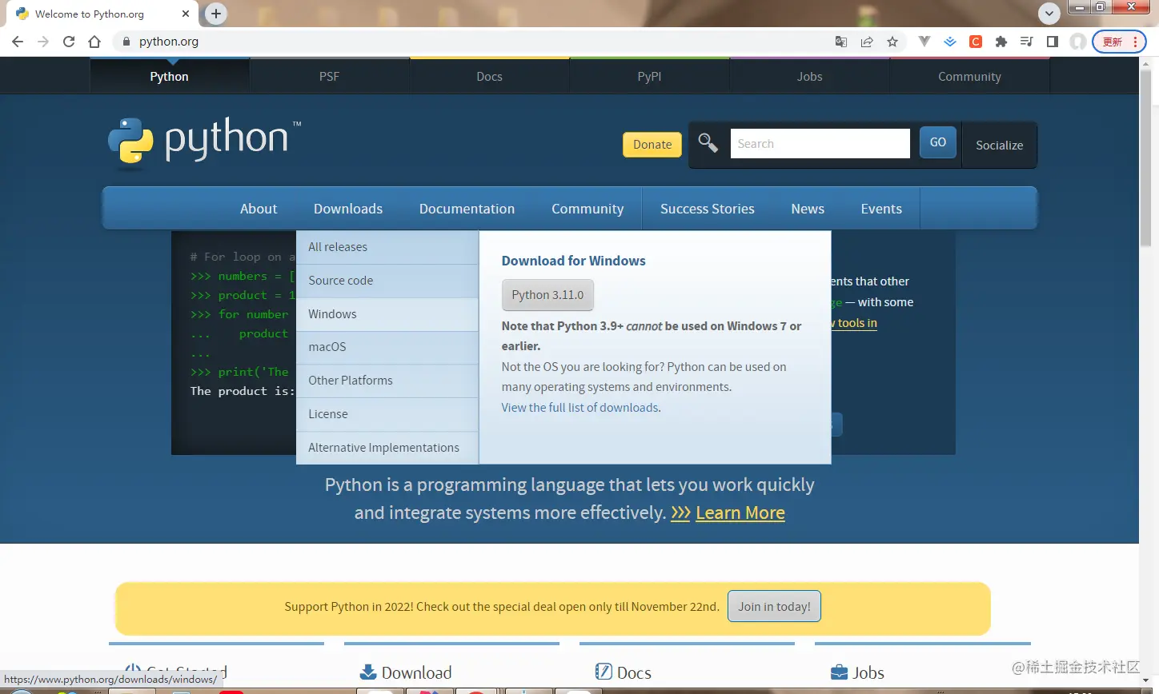
Task: Open the About navigation menu
Action: [259, 209]
